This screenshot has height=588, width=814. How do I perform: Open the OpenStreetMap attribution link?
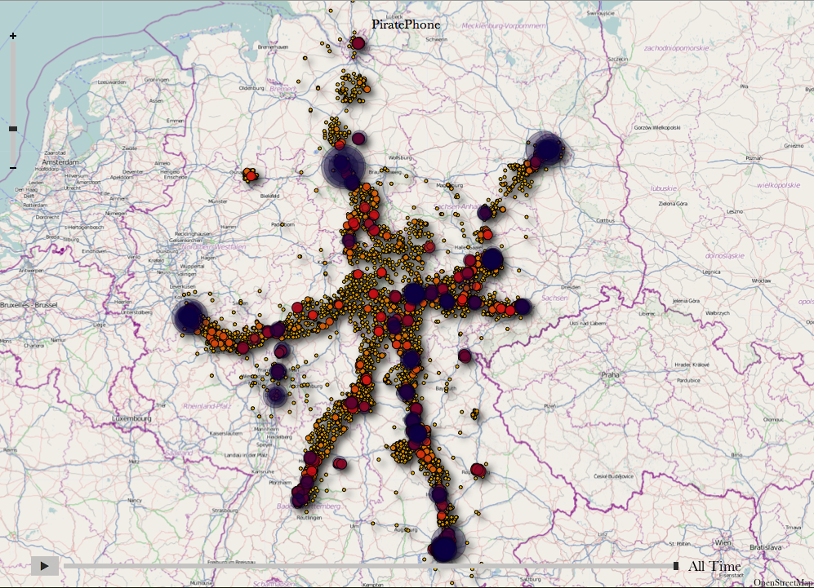tap(783, 582)
